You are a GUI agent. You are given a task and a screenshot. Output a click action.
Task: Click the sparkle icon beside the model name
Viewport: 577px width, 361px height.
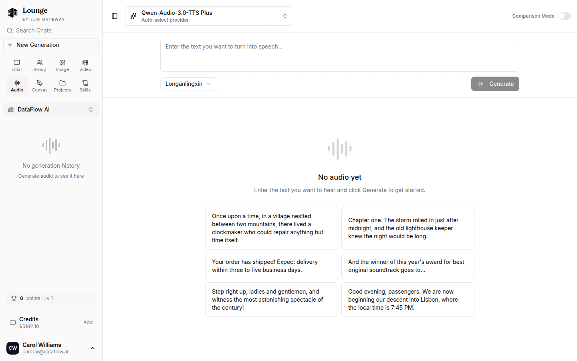(x=133, y=16)
